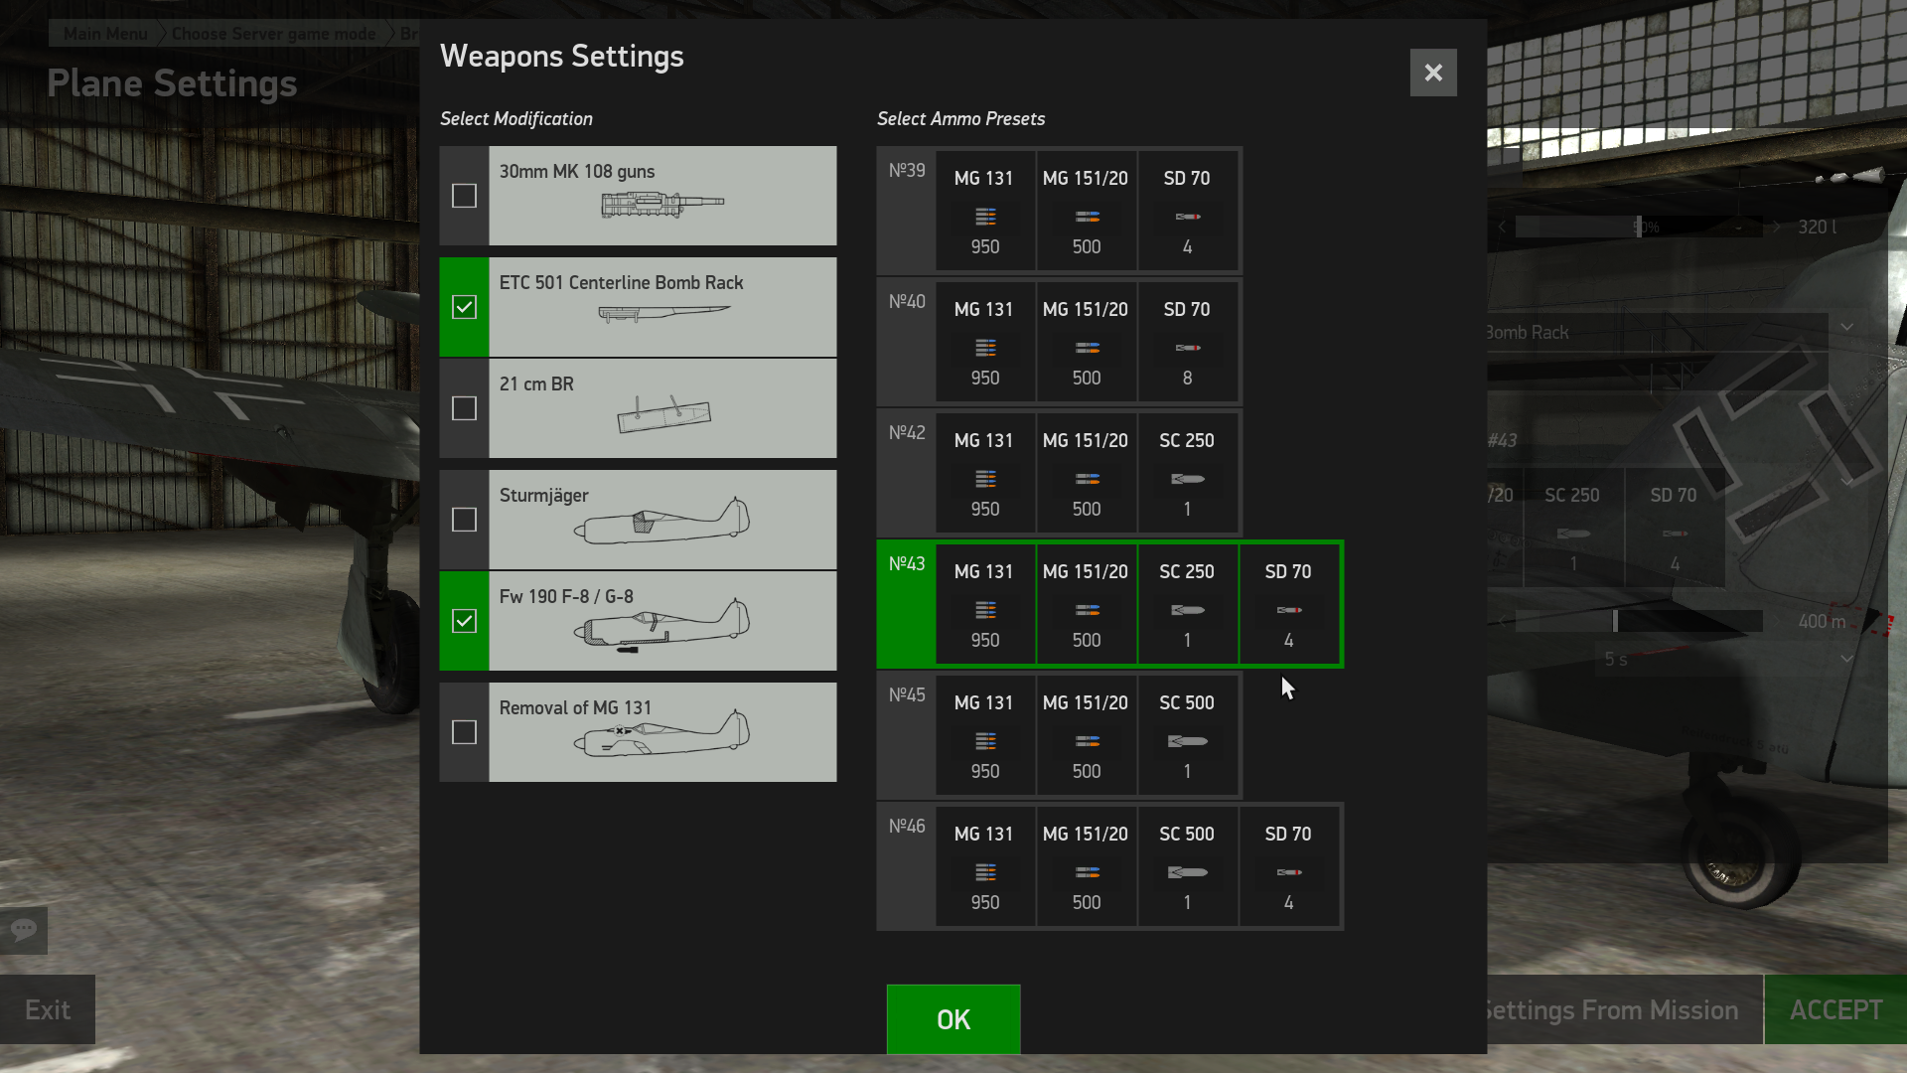Adjust the fuel slider showing 320 l

point(1639,227)
